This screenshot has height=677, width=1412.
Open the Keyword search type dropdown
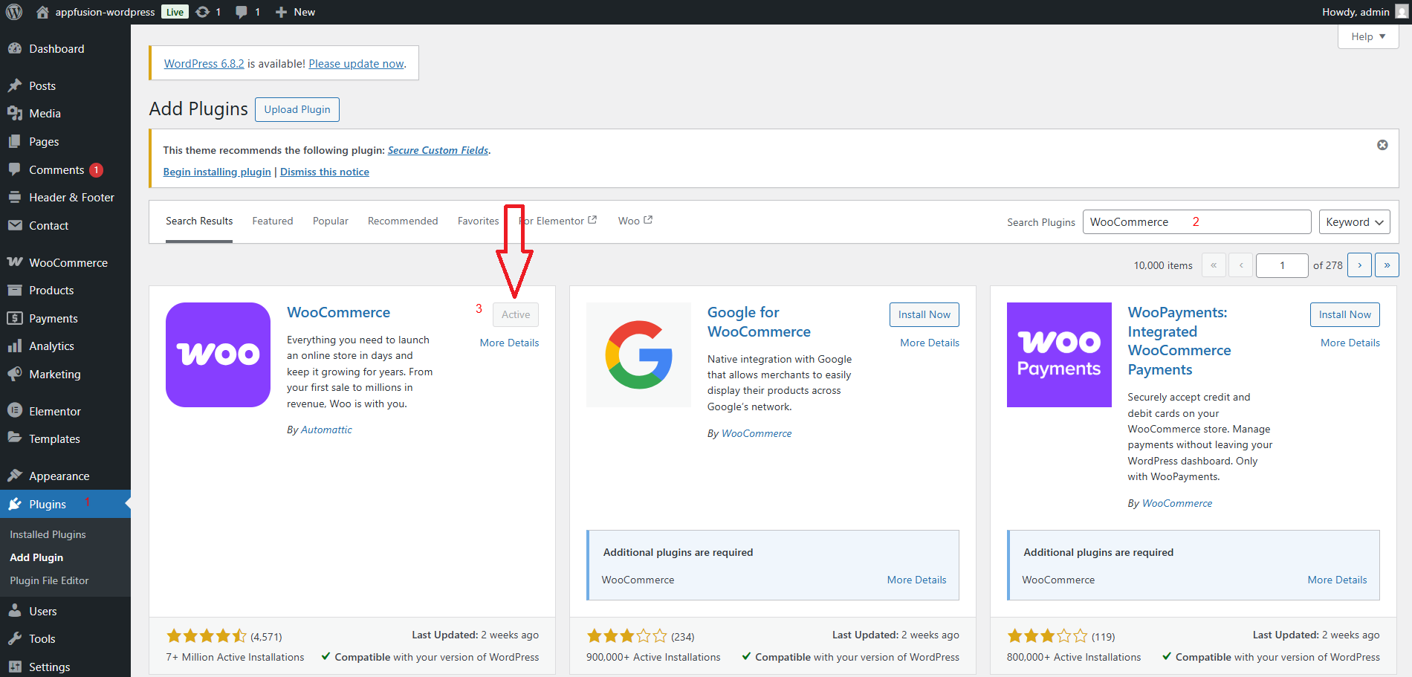pyautogui.click(x=1354, y=222)
